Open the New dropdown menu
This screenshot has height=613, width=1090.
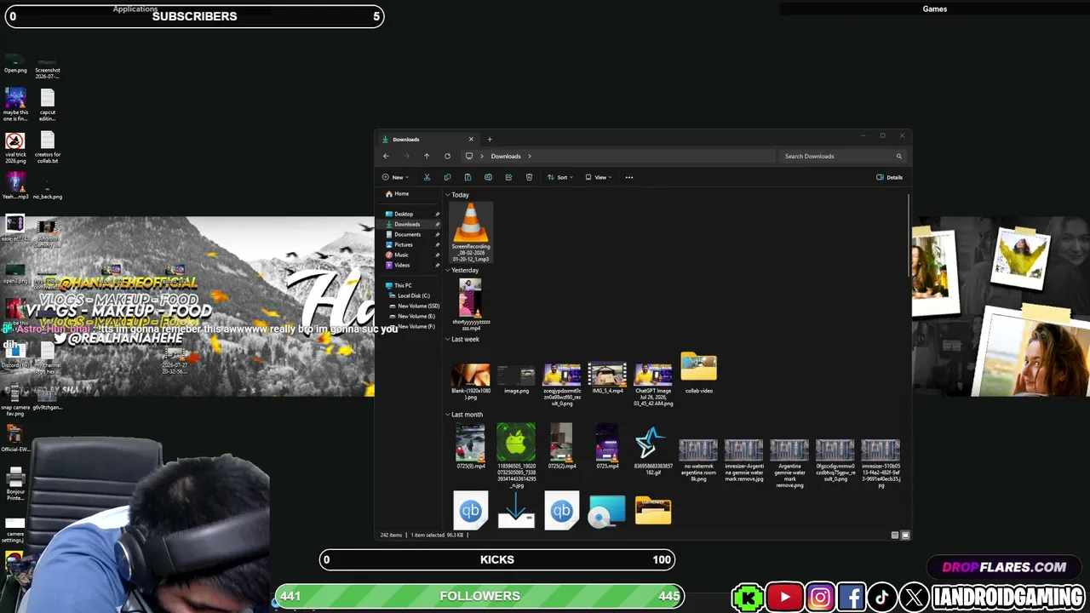pyautogui.click(x=396, y=177)
